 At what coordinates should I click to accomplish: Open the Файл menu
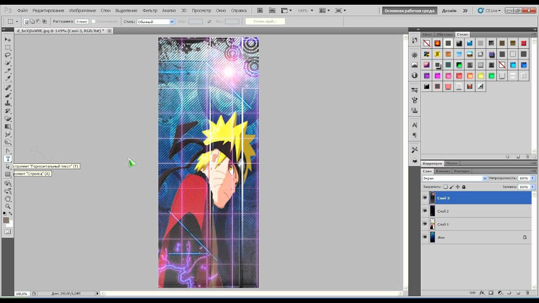click(22, 11)
